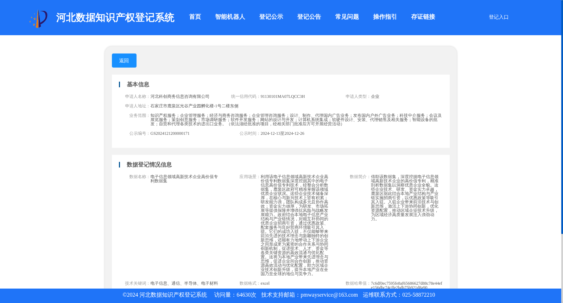Click the page vertical scrollbar

[562, 117]
